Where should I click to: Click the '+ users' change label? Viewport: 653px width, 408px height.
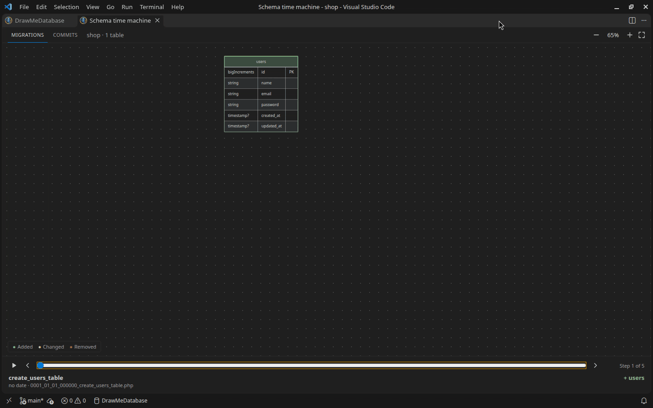[x=634, y=378]
